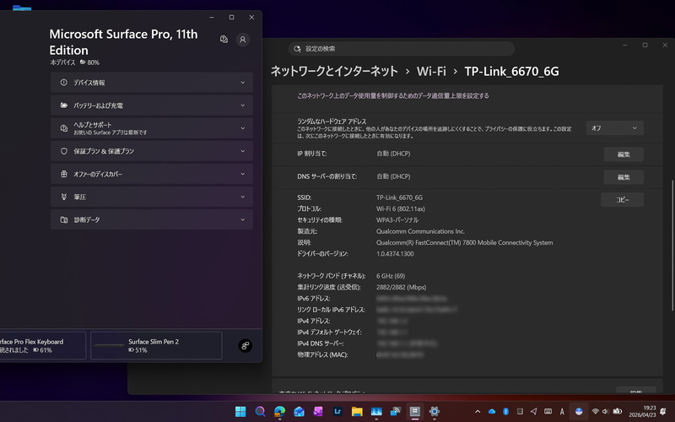Open the ランダムなハードウェア アドレス dropdown set to オフ
675x422 pixels.
tap(615, 128)
